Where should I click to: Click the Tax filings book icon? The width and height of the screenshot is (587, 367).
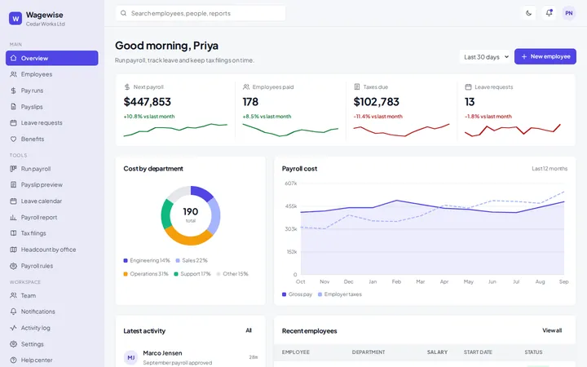(14, 233)
